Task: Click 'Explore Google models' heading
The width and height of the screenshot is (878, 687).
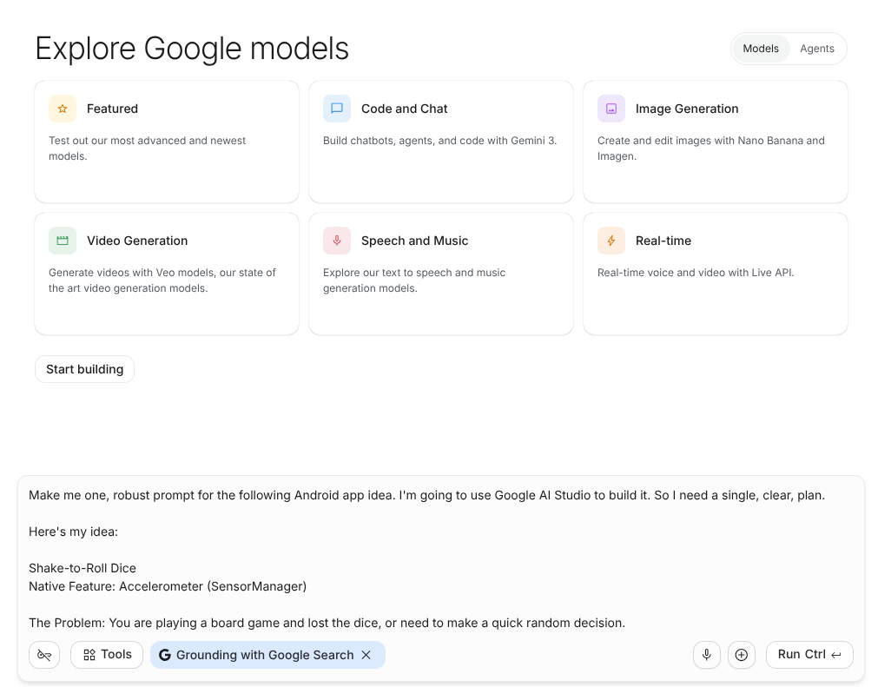Action: pyautogui.click(x=192, y=49)
